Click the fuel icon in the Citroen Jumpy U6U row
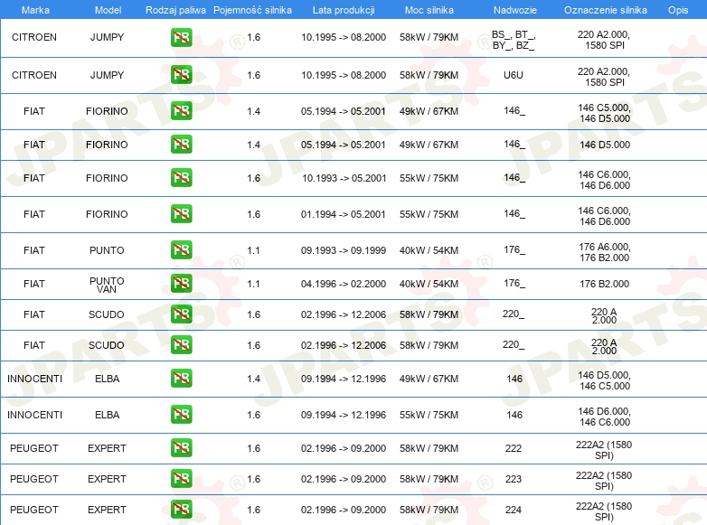 point(181,75)
